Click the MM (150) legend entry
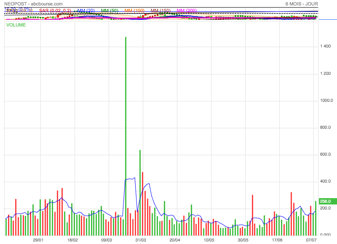This screenshot has width=337, height=244. pos(160,10)
